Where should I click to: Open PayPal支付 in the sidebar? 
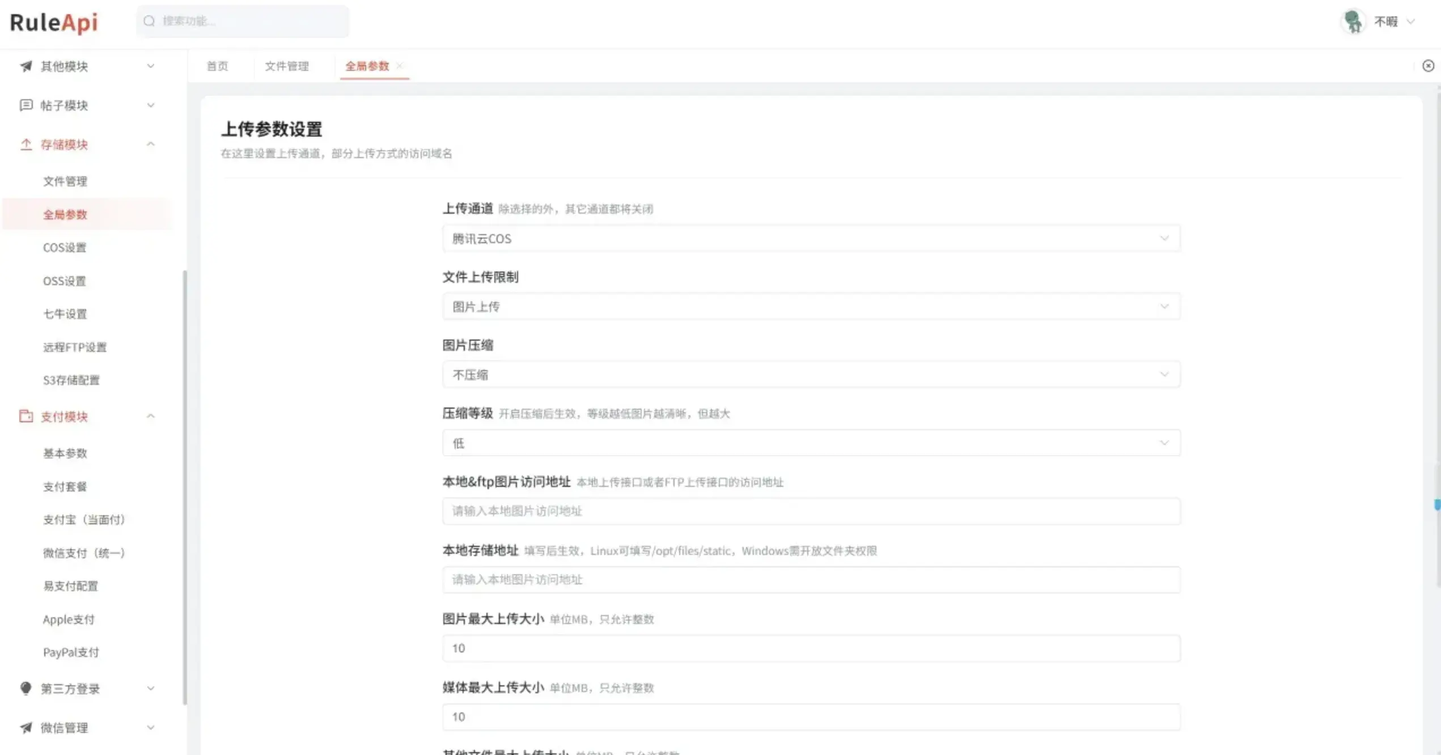[71, 652]
